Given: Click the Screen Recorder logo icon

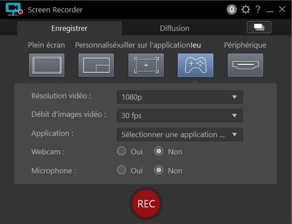Looking at the screenshot, I should [x=14, y=9].
